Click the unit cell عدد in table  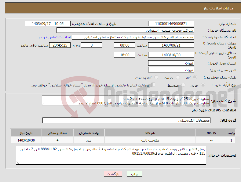(x=89, y=140)
